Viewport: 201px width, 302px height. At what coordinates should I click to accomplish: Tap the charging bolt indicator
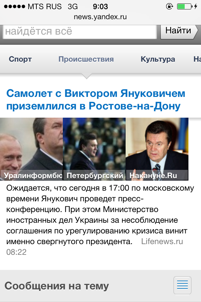196,7
